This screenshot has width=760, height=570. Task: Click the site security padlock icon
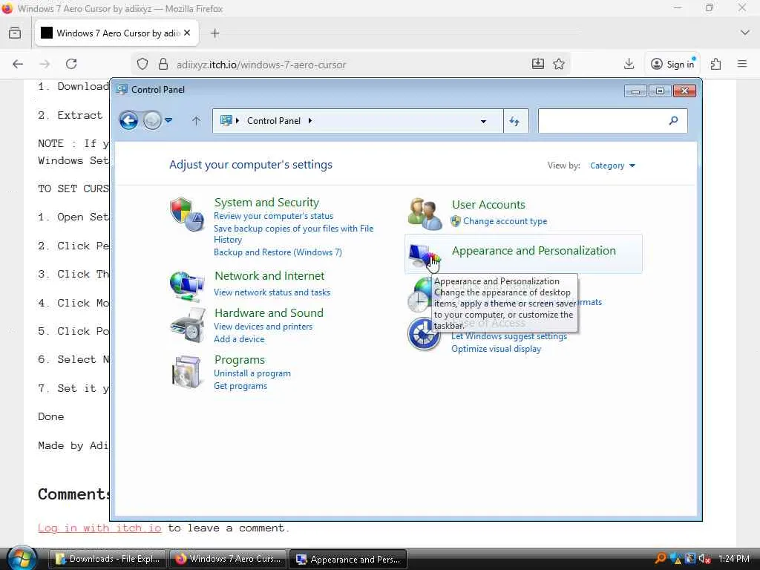tap(163, 64)
